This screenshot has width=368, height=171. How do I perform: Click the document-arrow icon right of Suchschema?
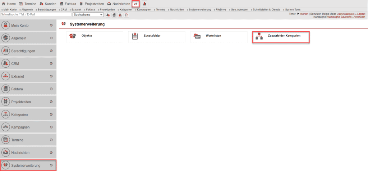(126, 15)
